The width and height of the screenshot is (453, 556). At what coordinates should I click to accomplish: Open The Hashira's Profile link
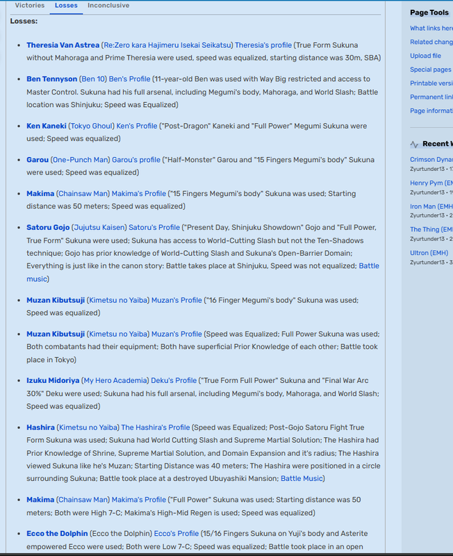[155, 427]
